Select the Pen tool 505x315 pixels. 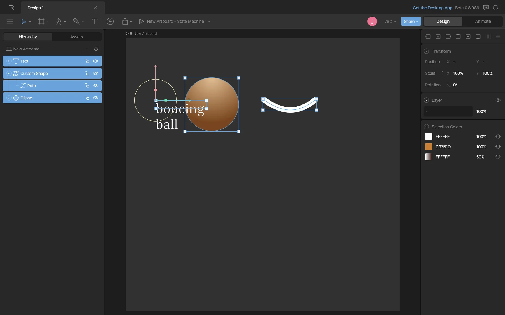click(x=59, y=22)
